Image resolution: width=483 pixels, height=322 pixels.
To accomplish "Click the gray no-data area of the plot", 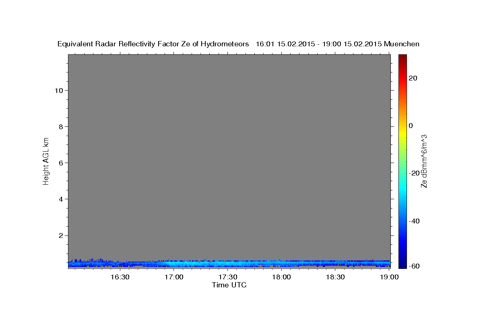I will (229, 157).
